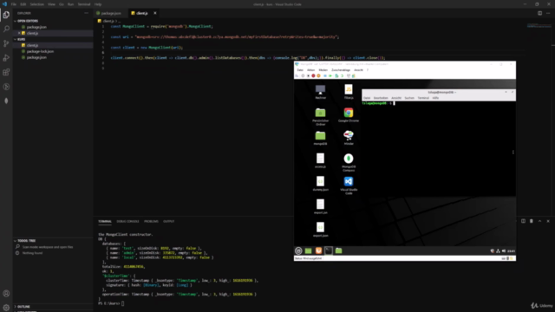Image resolution: width=555 pixels, height=312 pixels.
Task: Close the terminal panel
Action: [548, 221]
